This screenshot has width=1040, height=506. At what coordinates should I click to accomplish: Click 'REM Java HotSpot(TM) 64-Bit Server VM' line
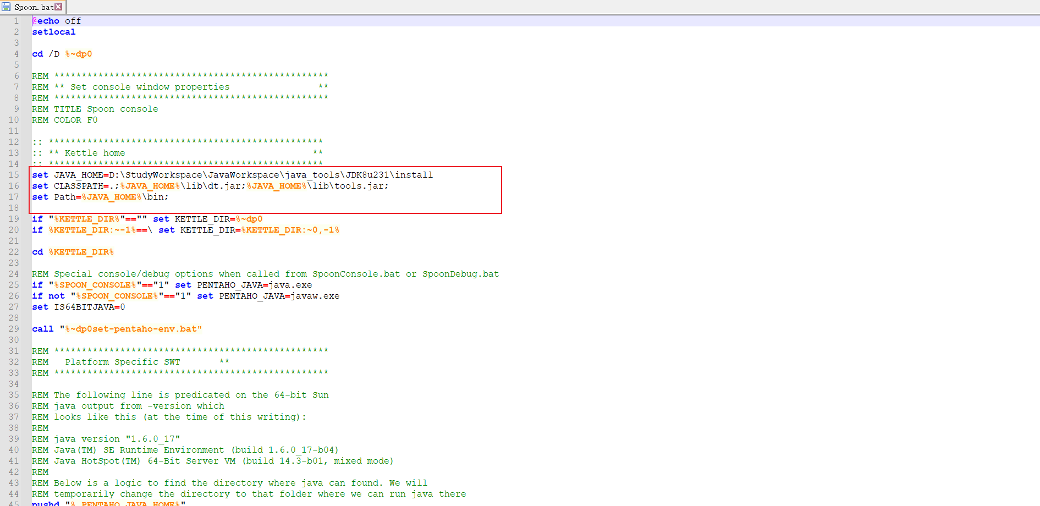(x=213, y=461)
